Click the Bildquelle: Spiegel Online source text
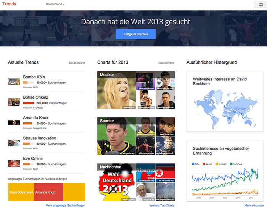 [35, 128]
